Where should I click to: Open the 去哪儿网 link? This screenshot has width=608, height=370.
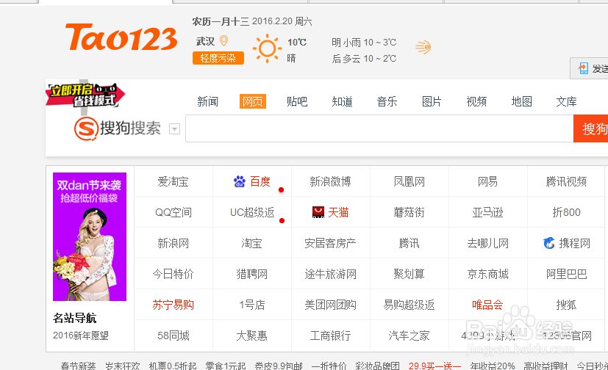[487, 244]
